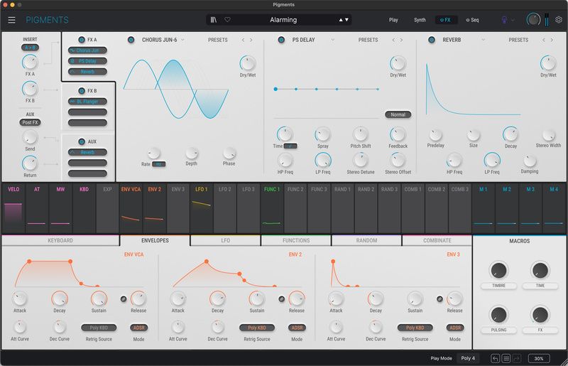Select previous Reverb preset arrow
The image size is (568, 366).
[544, 40]
